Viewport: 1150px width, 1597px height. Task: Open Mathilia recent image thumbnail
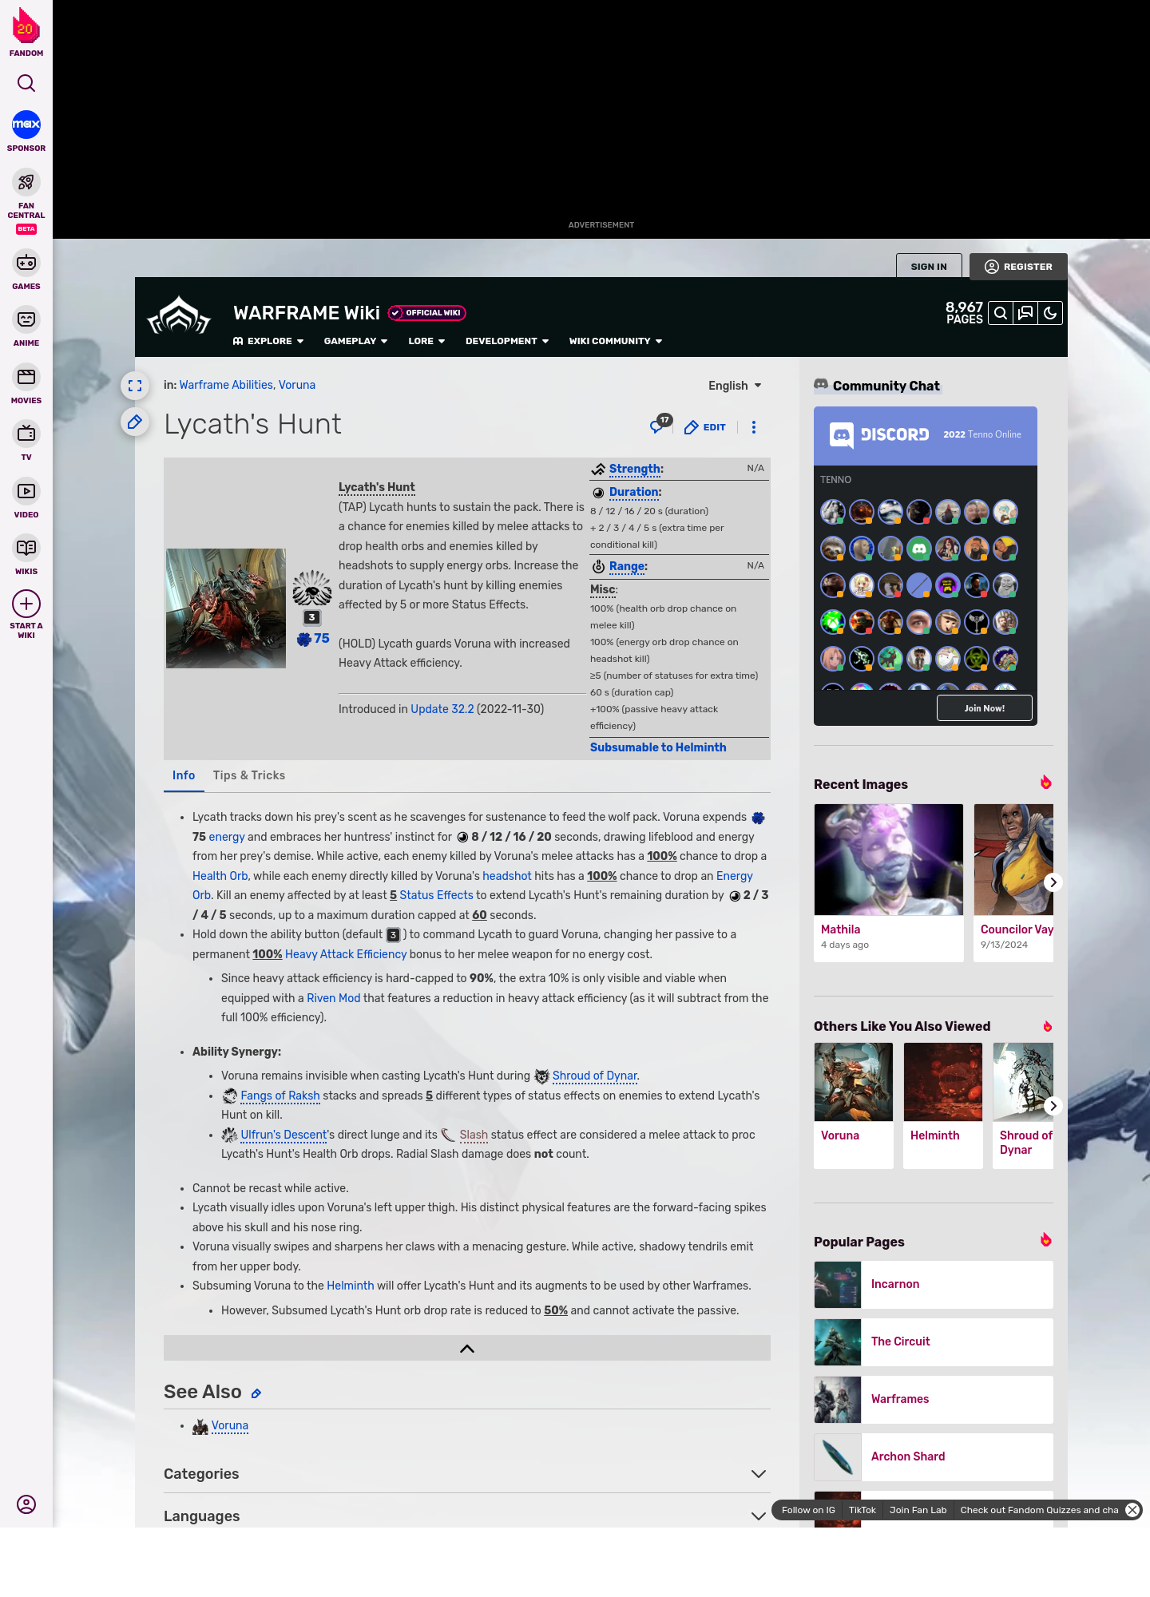point(889,859)
